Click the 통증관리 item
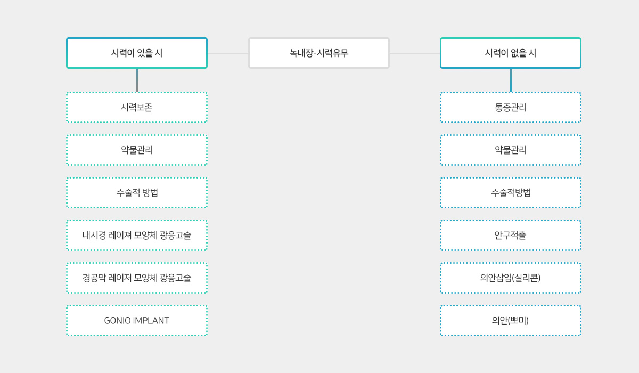 pos(511,107)
